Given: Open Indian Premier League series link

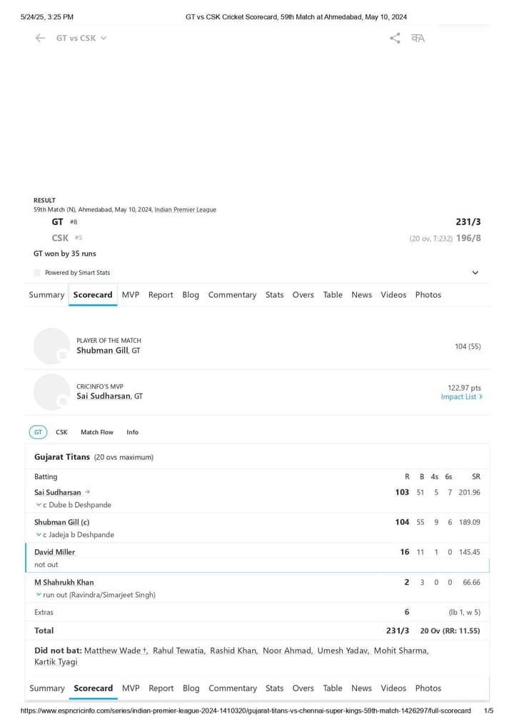Looking at the screenshot, I should pyautogui.click(x=186, y=209).
